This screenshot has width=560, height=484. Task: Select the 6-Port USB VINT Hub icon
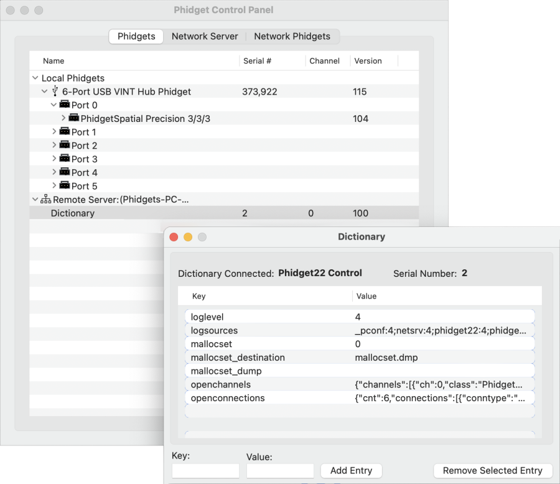[x=57, y=91]
